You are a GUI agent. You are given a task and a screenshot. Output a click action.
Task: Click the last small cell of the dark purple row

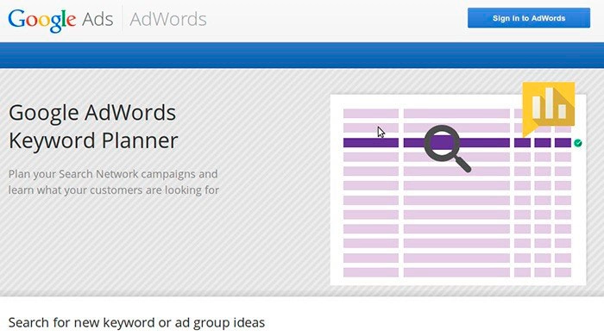tap(563, 143)
